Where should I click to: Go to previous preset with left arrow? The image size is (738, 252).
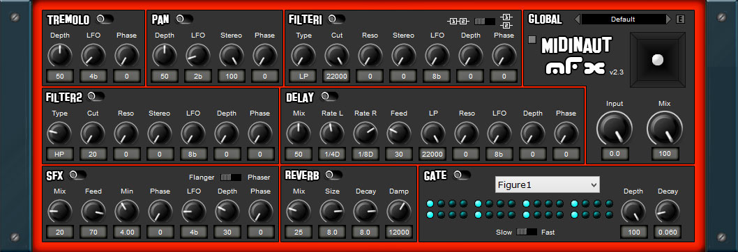[578, 19]
